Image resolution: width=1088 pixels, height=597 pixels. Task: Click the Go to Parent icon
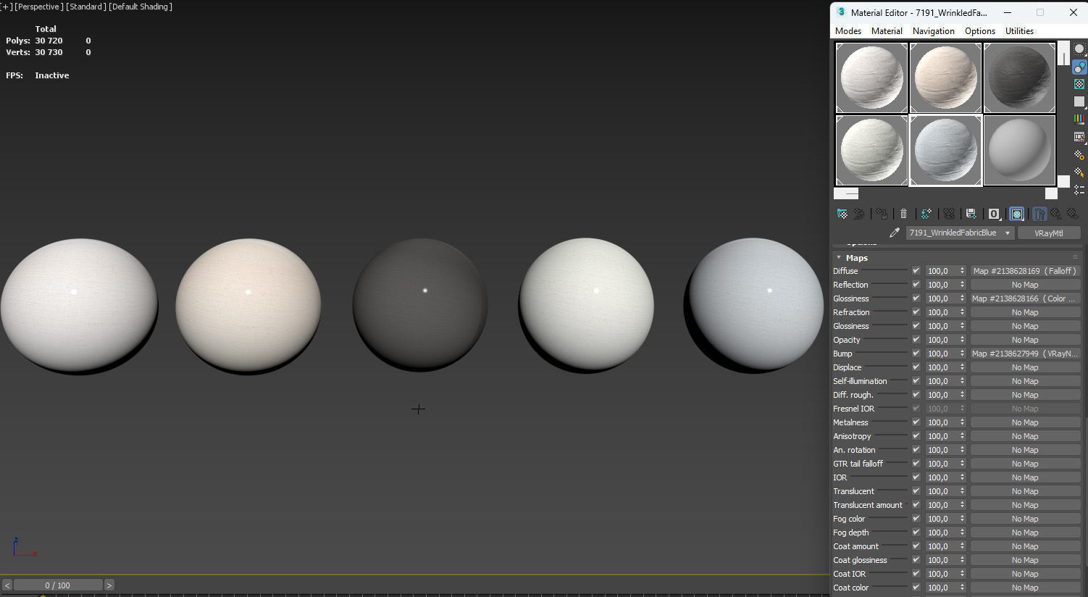pyautogui.click(x=1056, y=214)
